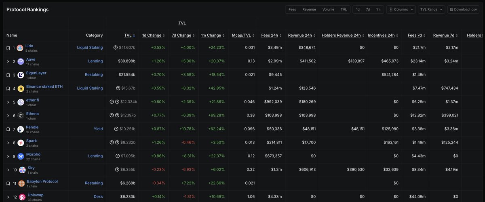Expand the Morpho row
The width and height of the screenshot is (485, 202).
point(8,156)
